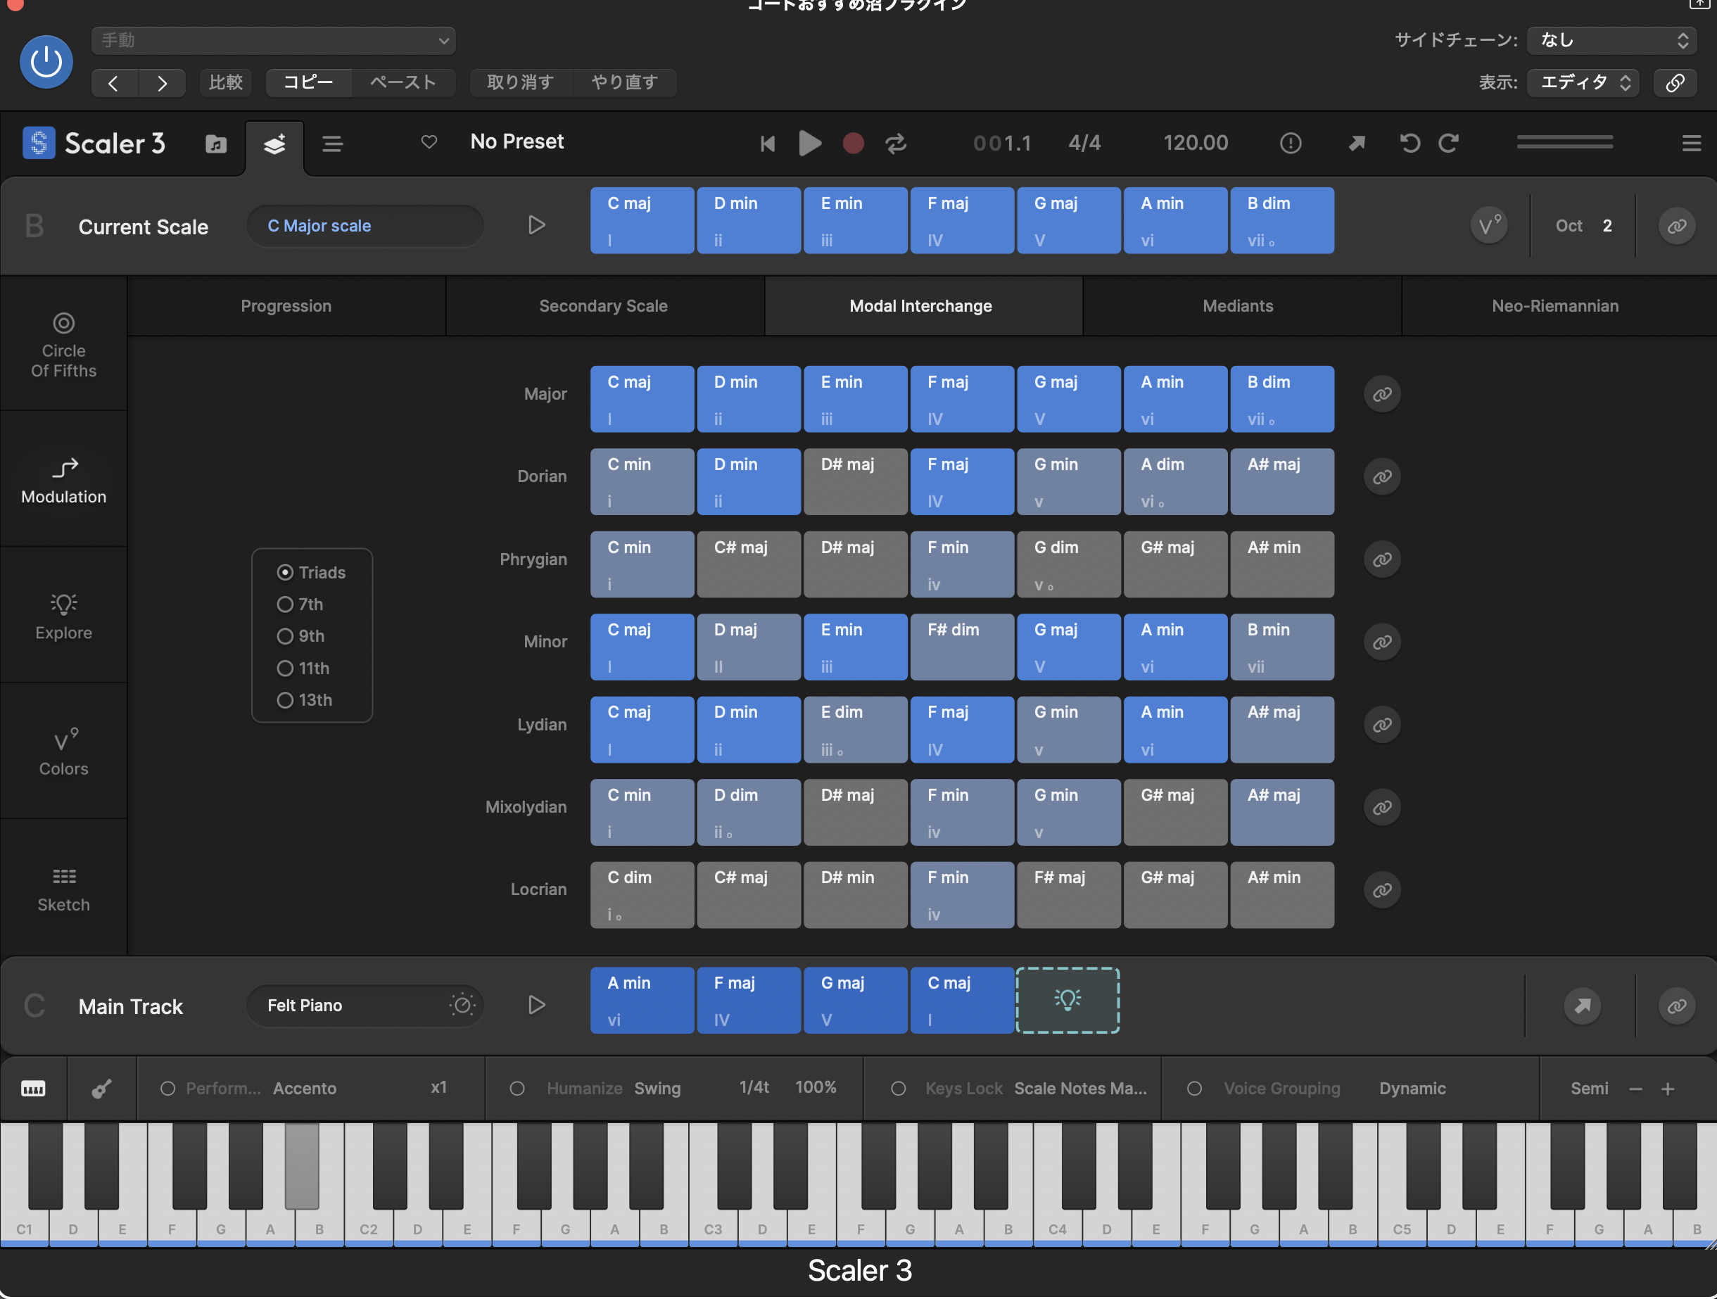
Task: Show the on-screen piano keyboard icon
Action: click(32, 1089)
